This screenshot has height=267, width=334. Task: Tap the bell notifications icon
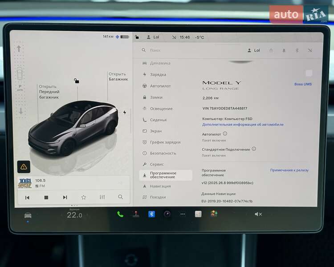coord(284,50)
